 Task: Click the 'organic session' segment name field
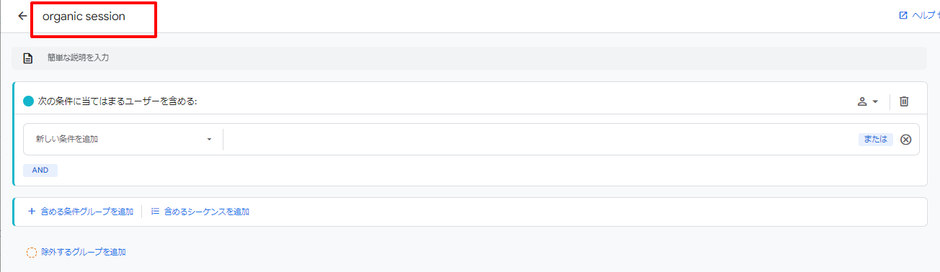93,17
